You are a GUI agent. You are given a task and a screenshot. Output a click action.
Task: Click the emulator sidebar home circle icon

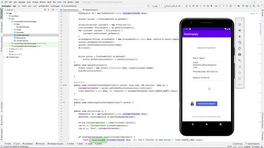click(240, 73)
